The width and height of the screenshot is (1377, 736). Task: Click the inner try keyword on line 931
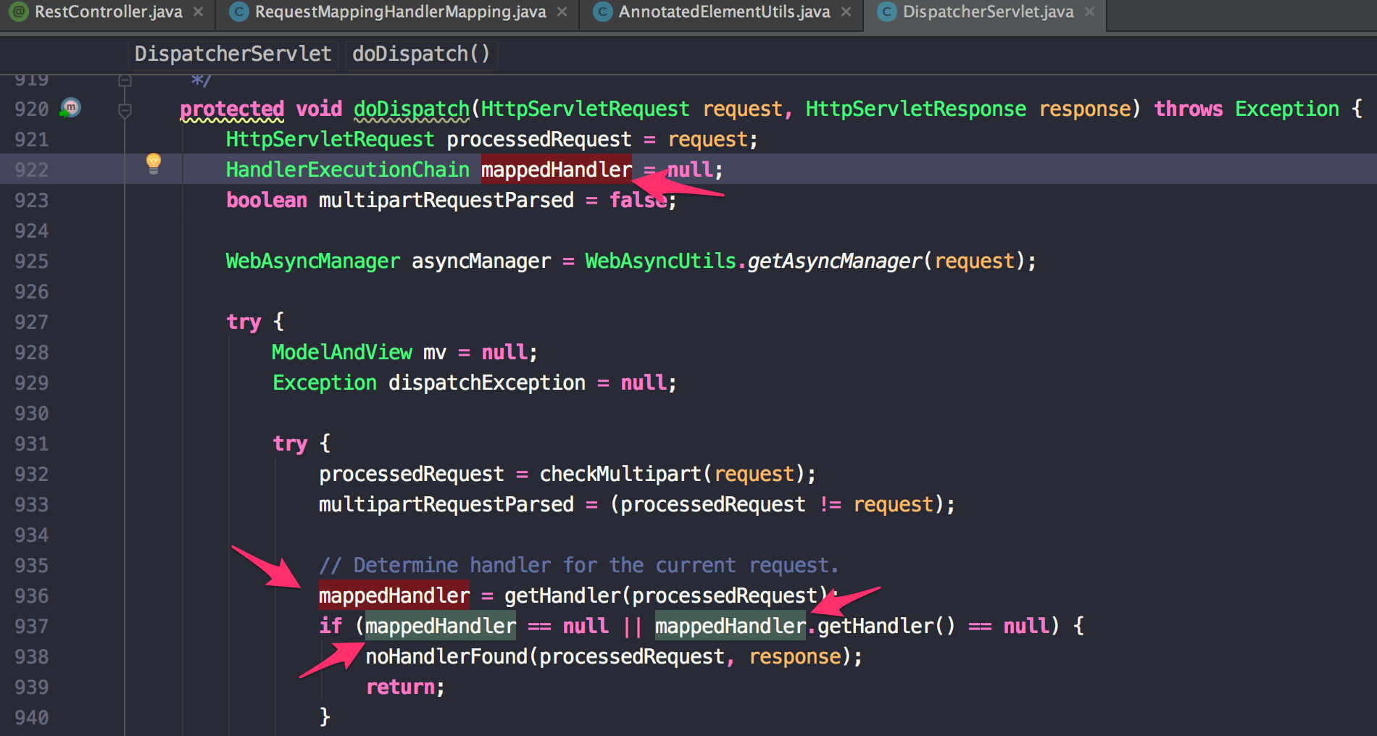pyautogui.click(x=290, y=443)
